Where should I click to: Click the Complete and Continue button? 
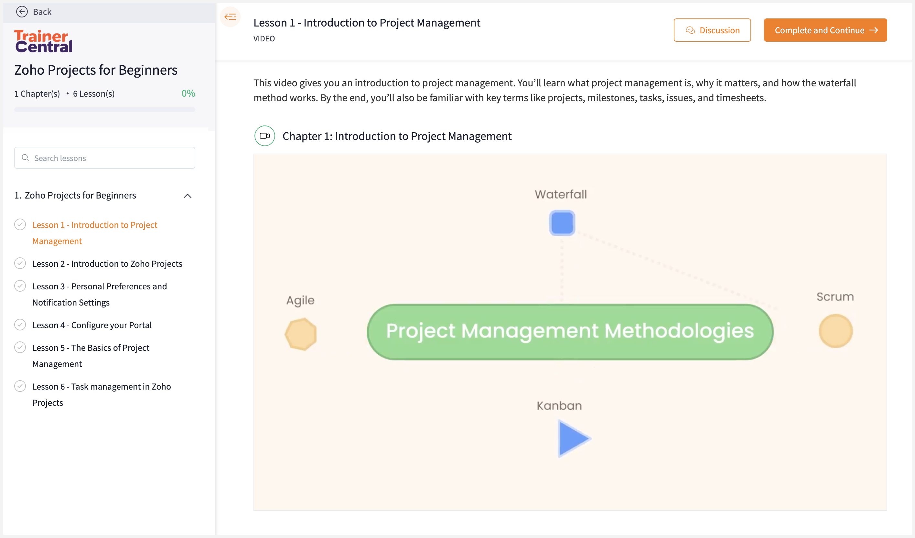pyautogui.click(x=825, y=30)
